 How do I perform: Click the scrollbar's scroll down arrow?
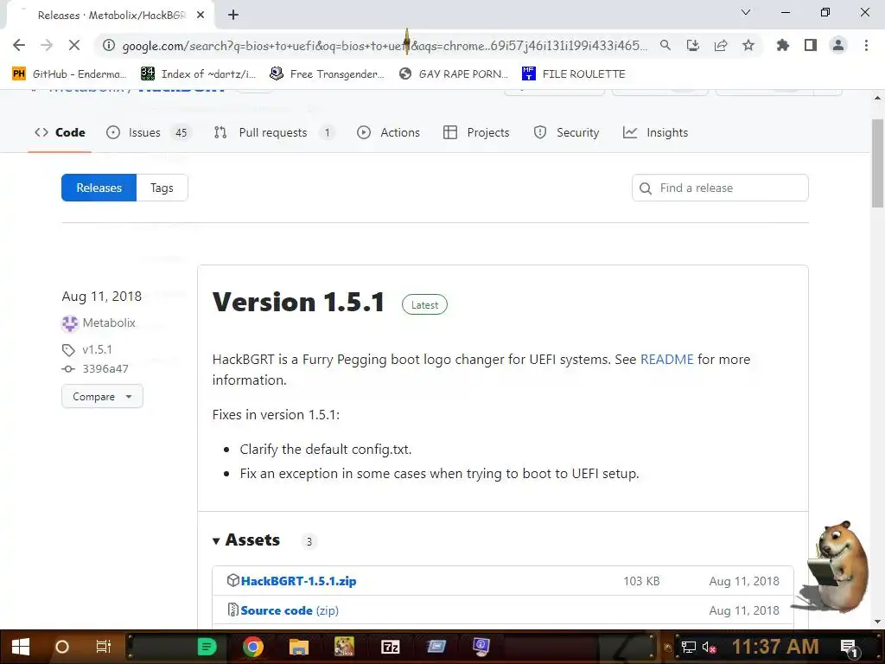pos(877,622)
